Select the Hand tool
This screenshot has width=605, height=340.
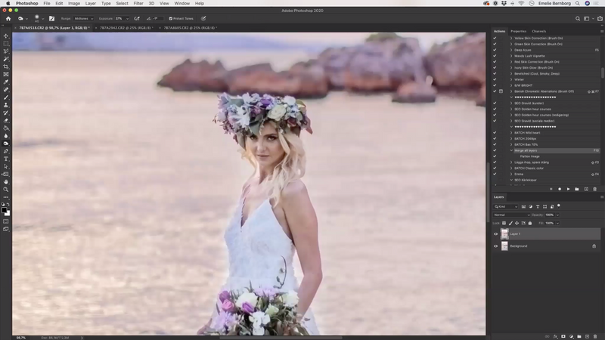pyautogui.click(x=6, y=181)
